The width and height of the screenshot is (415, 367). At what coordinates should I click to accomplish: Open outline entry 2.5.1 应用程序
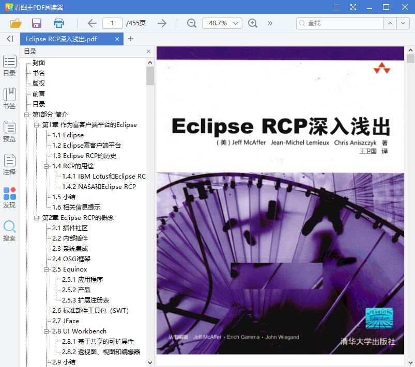82,279
